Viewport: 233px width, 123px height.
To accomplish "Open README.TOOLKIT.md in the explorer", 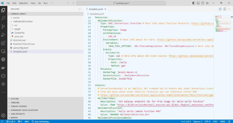I will [x=24, y=44].
